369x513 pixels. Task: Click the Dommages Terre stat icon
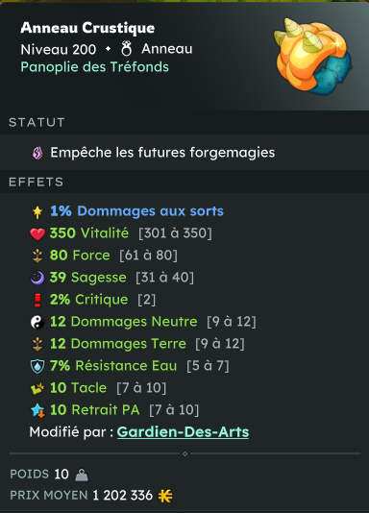click(x=37, y=344)
